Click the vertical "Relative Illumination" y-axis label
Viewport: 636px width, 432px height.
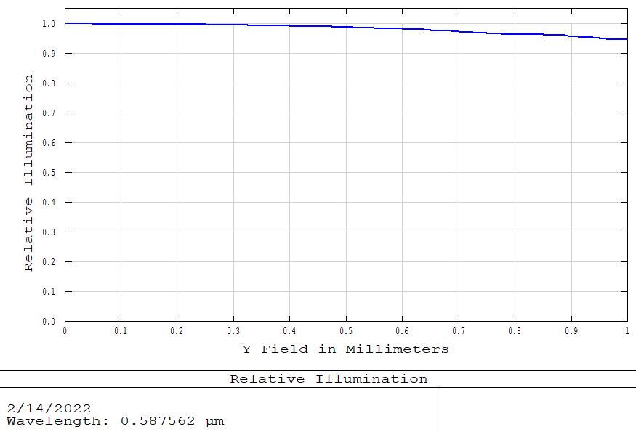pyautogui.click(x=29, y=173)
